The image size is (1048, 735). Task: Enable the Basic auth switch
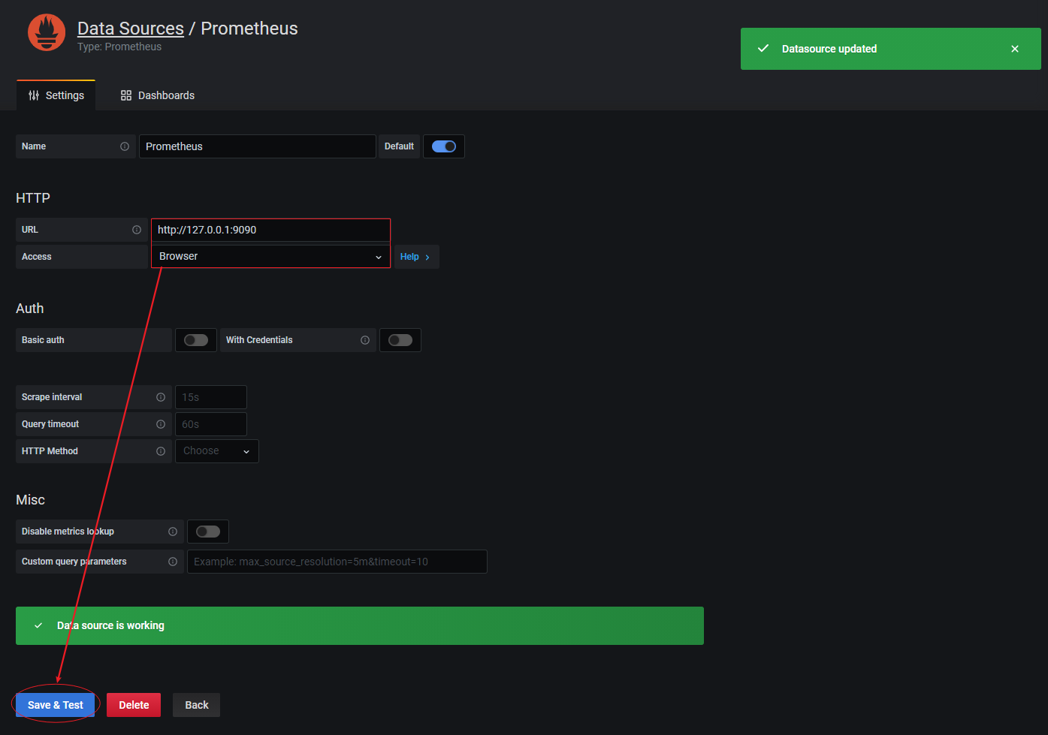tap(196, 340)
